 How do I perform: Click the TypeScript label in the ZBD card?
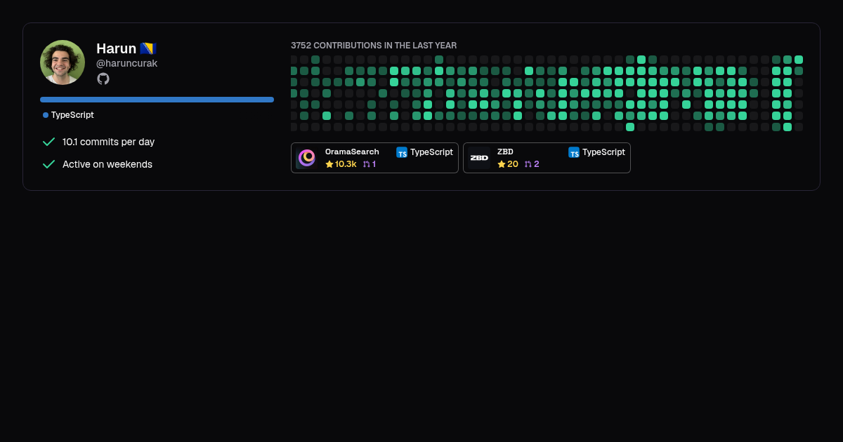click(x=603, y=152)
